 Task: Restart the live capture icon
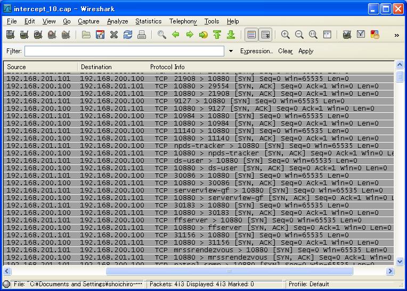coord(66,35)
